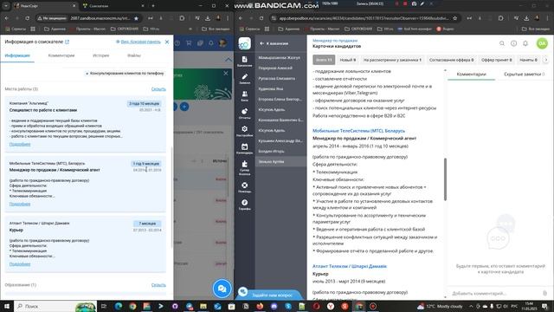Close the green banner in left window
Viewport: 554px width, 312px height.
pos(226,73)
